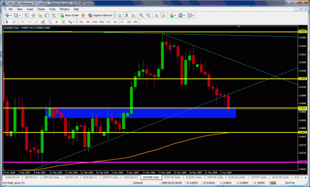Image resolution: width=310 pixels, height=187 pixels.
Task: Click the connection status bars icon
Action: click(273, 183)
